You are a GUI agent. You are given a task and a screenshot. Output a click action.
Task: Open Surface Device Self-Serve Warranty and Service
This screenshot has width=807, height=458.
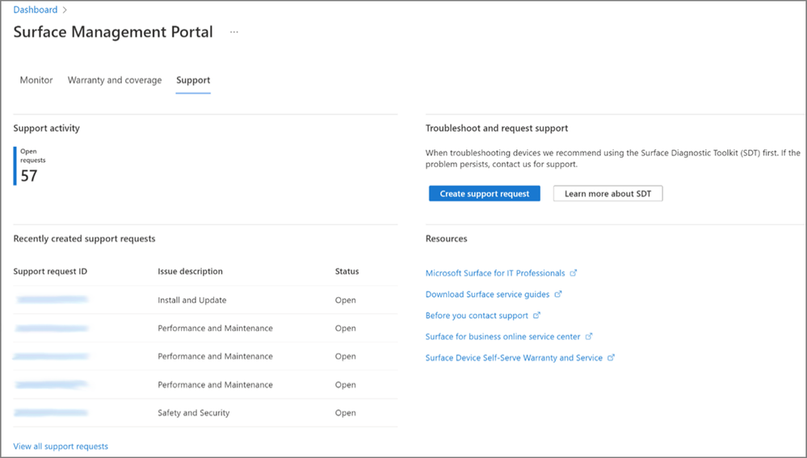[x=514, y=358]
